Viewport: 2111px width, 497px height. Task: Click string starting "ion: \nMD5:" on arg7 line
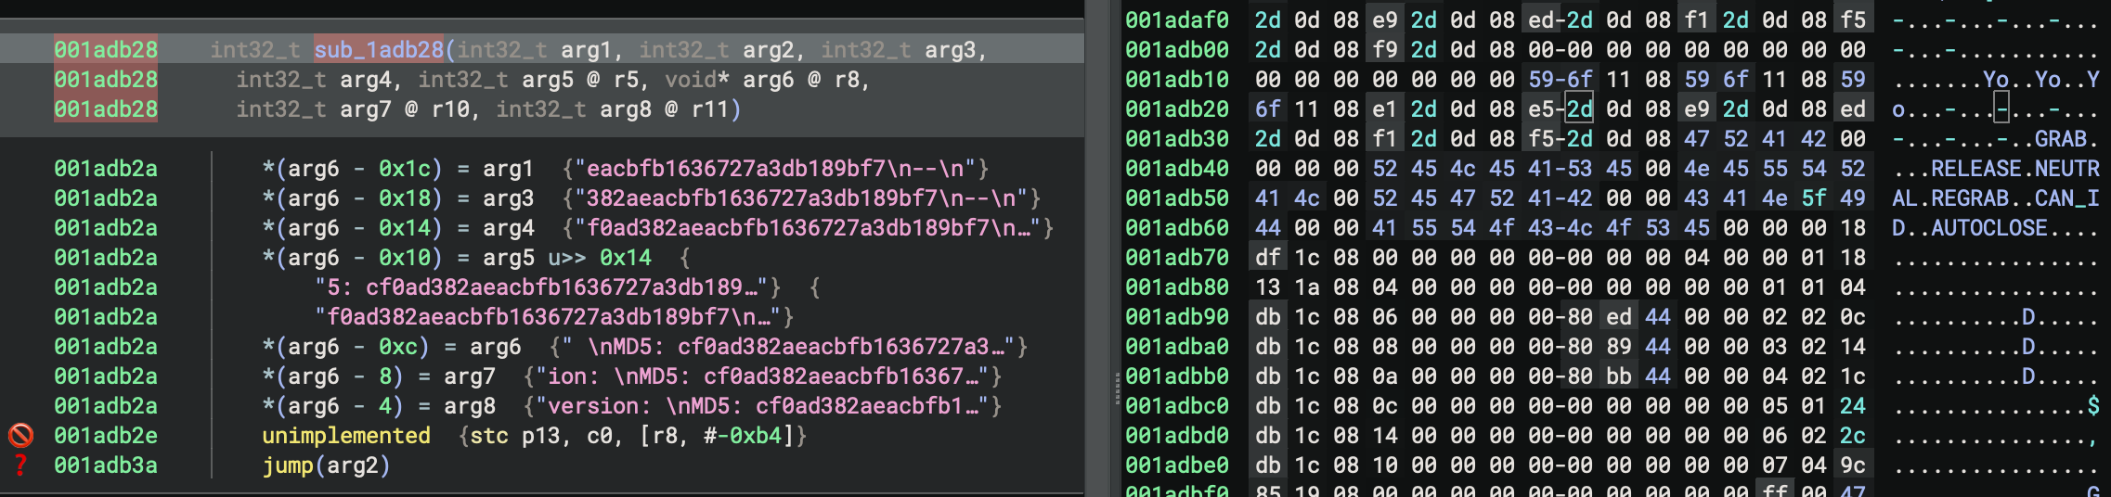pyautogui.click(x=762, y=376)
